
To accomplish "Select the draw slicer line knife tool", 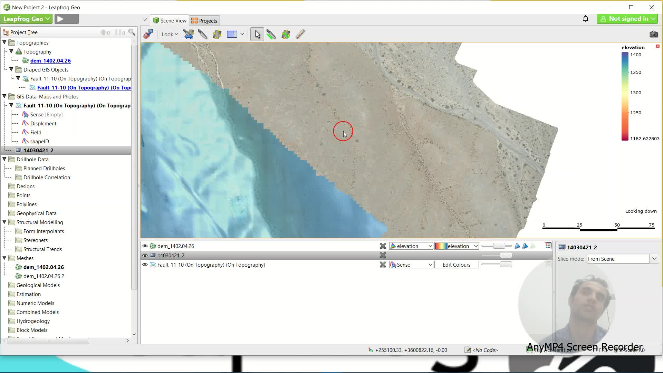I will 202,34.
